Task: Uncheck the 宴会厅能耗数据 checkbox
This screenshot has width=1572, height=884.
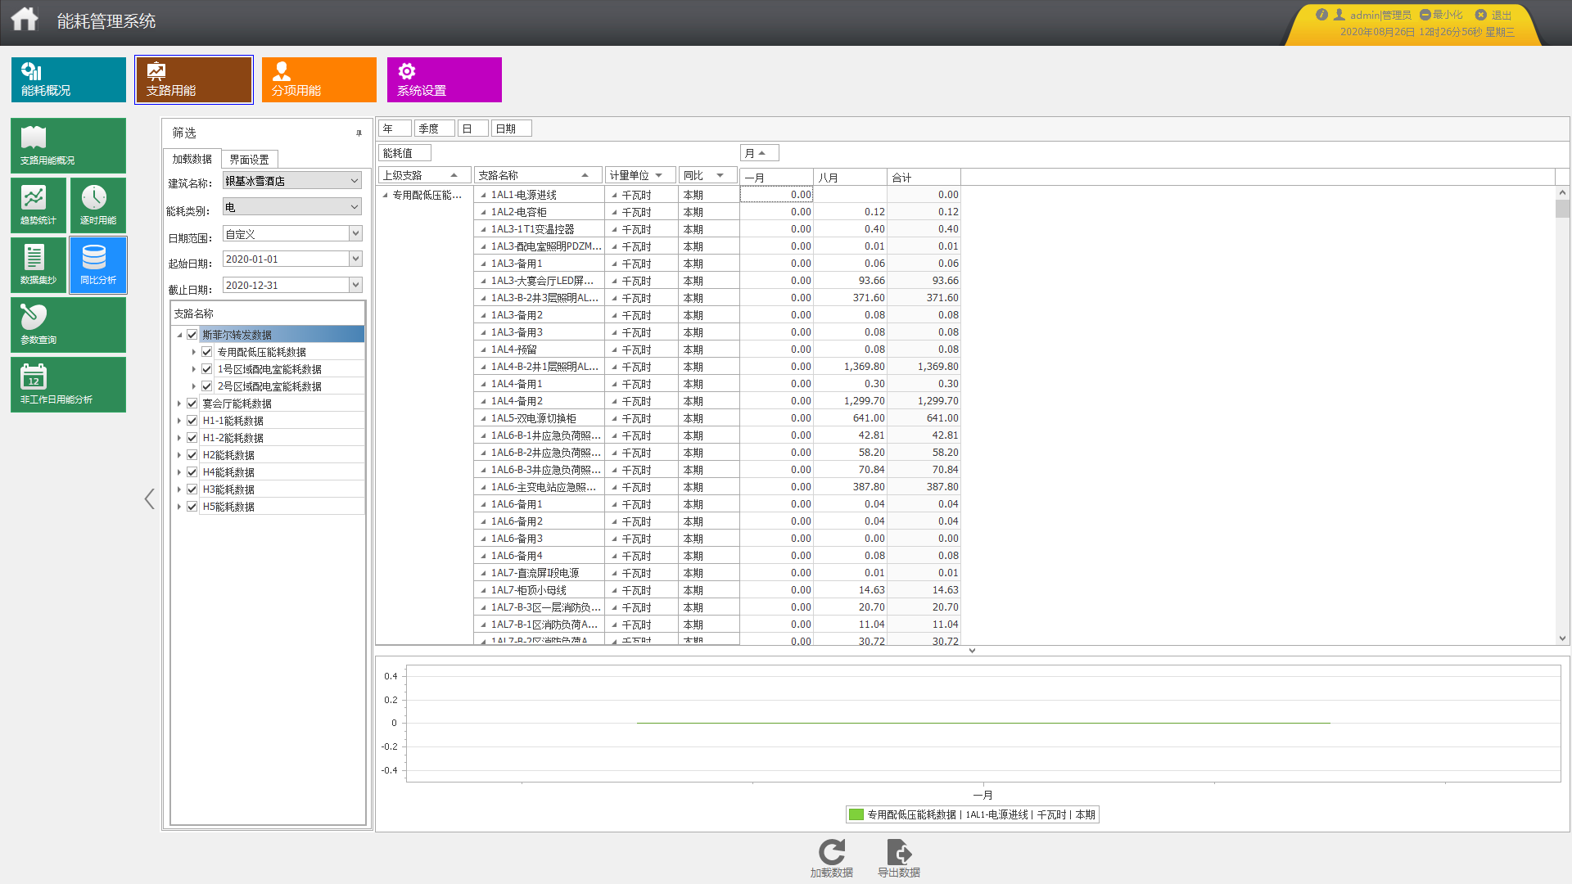Action: [192, 404]
